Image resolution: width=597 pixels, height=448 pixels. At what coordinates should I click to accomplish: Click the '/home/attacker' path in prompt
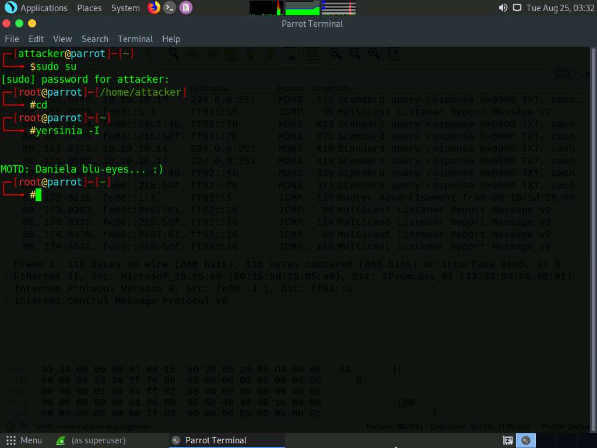click(141, 92)
